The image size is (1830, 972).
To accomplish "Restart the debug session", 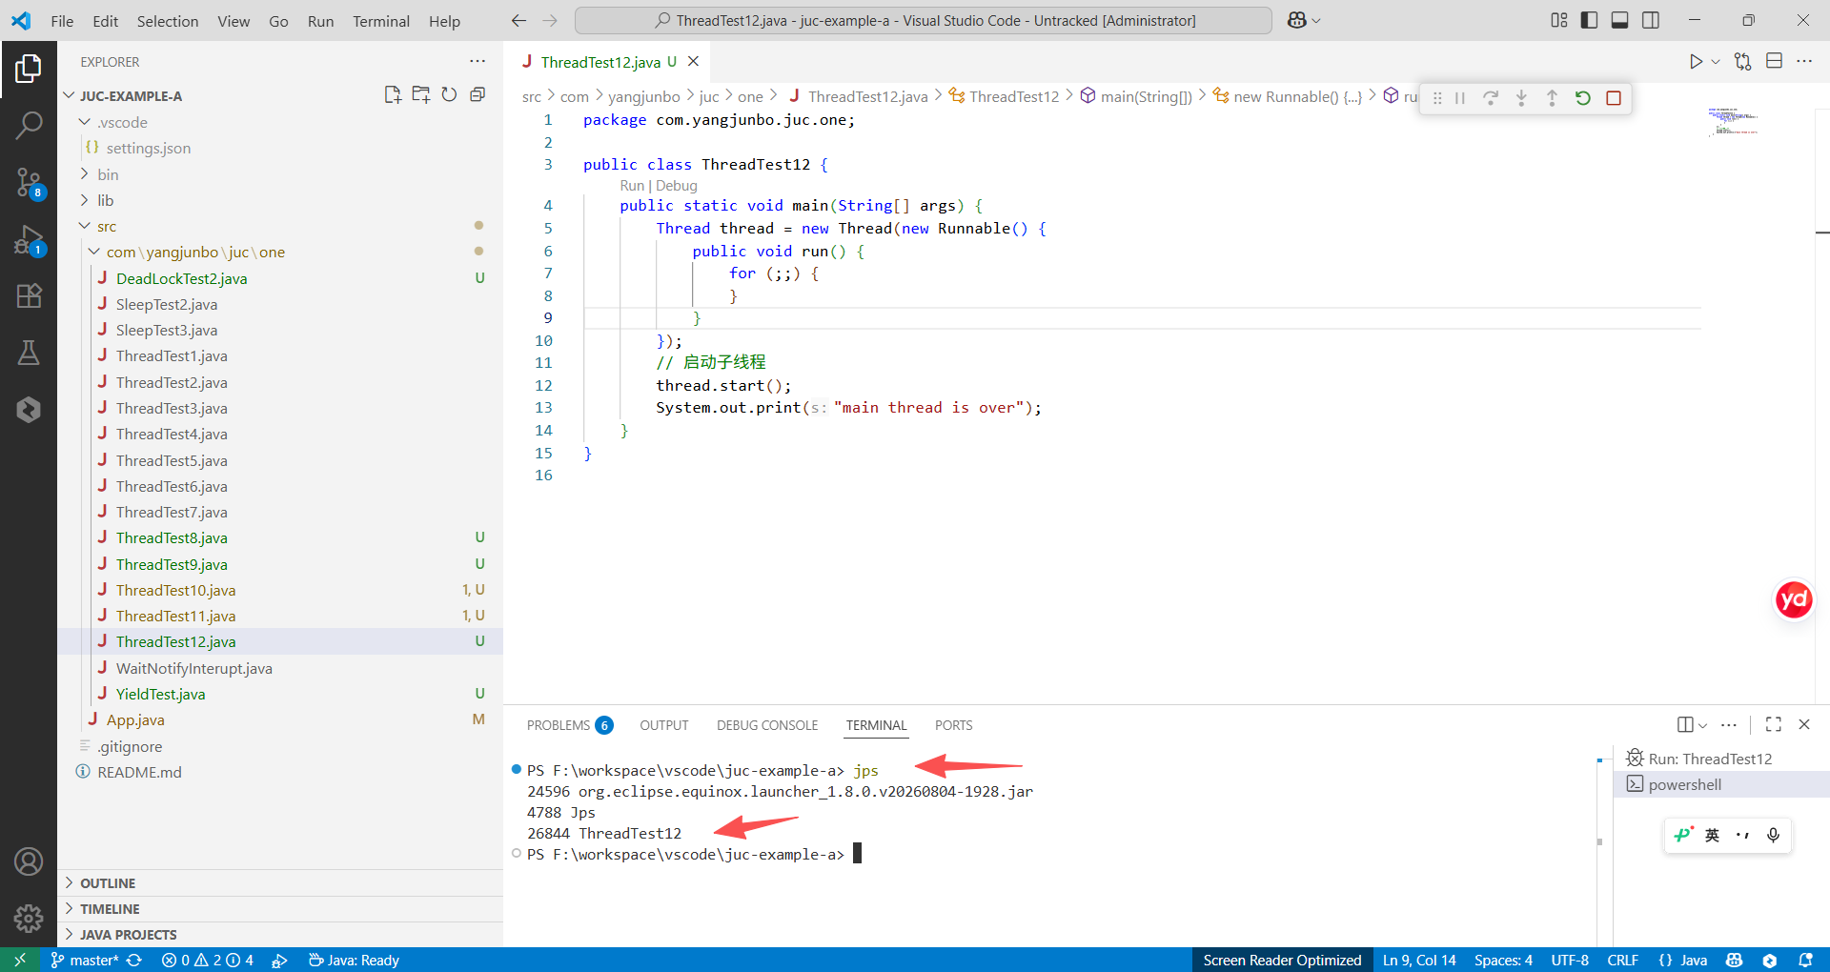I will pyautogui.click(x=1582, y=98).
